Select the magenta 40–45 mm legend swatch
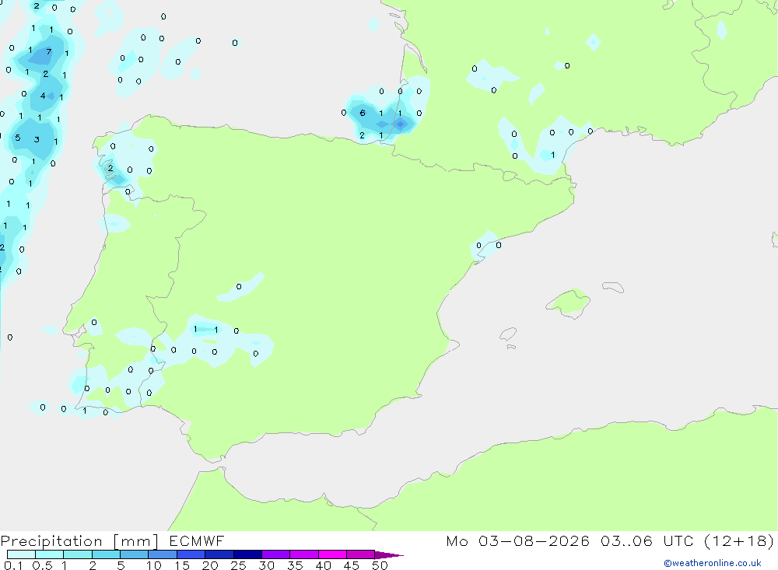 (332, 554)
